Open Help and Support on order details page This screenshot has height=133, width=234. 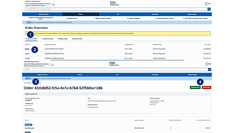point(192,75)
